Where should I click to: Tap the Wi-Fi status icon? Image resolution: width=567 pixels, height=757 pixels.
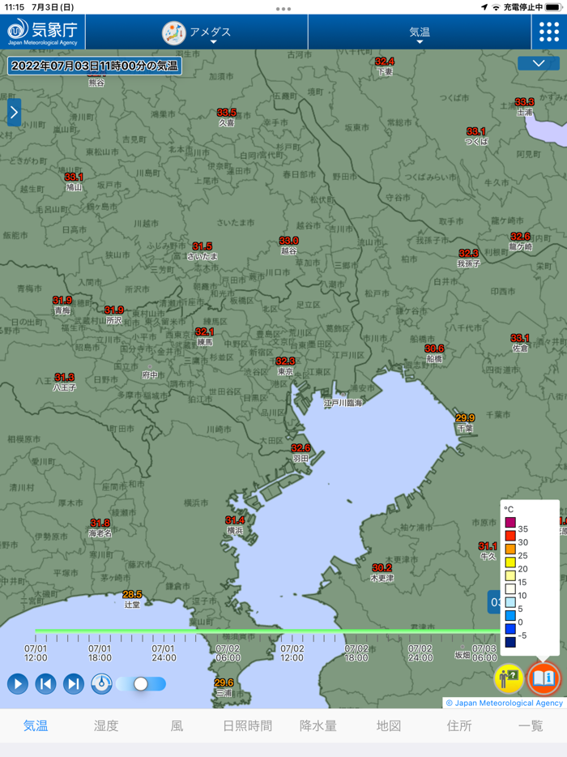(496, 7)
